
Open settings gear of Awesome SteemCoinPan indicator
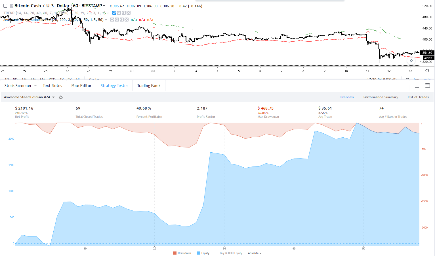click(117, 20)
